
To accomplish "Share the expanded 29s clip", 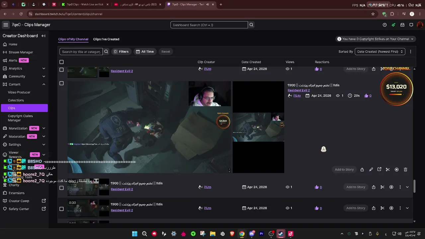I will pyautogui.click(x=362, y=170).
